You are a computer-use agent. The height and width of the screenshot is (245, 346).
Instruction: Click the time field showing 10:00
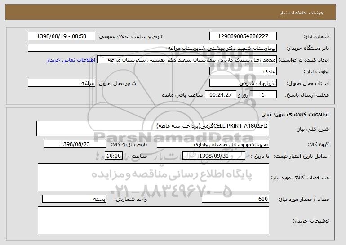point(114,156)
